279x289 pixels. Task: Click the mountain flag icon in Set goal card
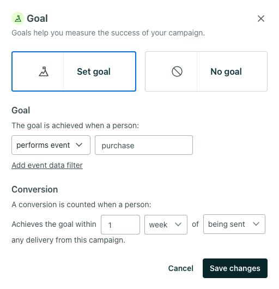[44, 71]
